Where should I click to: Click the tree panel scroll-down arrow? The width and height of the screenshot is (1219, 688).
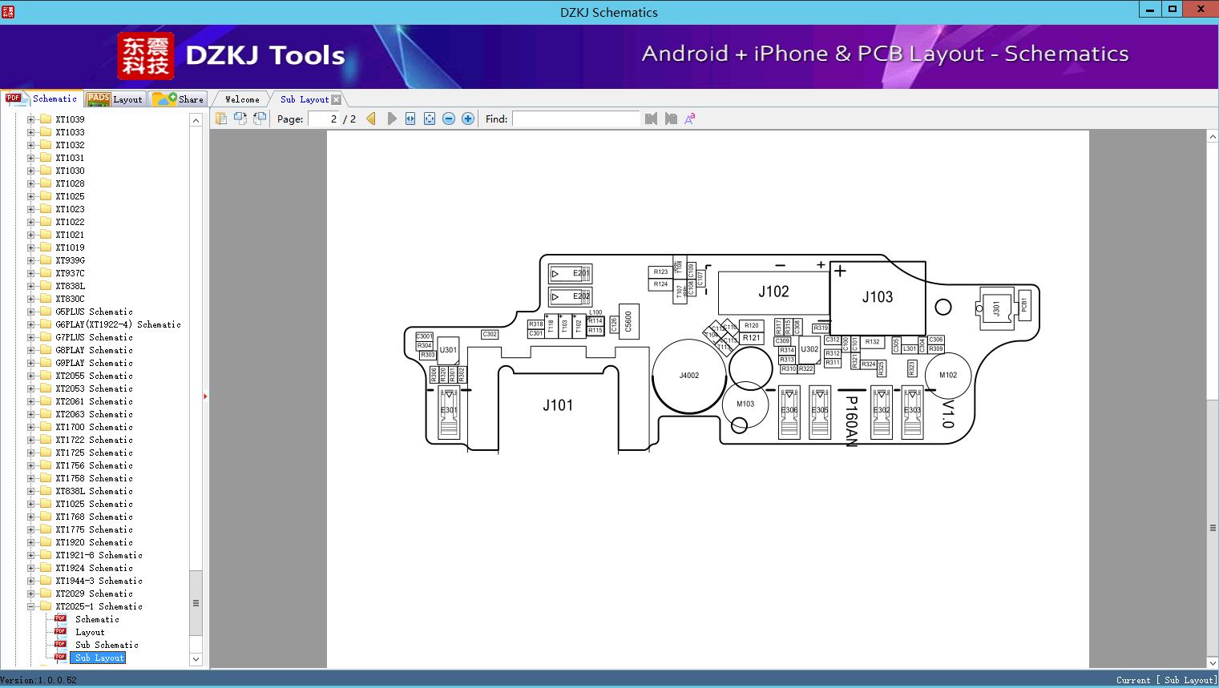196,659
